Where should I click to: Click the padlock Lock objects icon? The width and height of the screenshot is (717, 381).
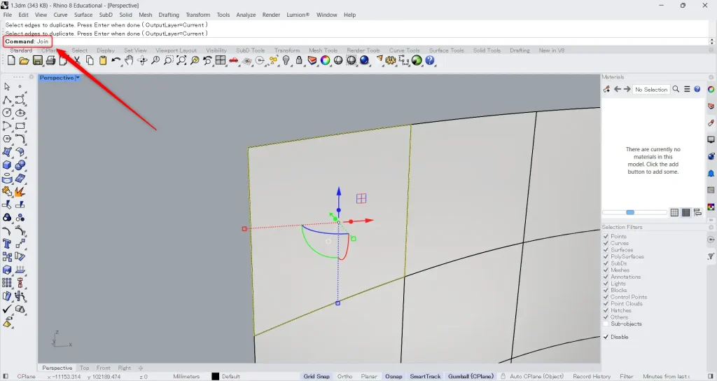299,60
